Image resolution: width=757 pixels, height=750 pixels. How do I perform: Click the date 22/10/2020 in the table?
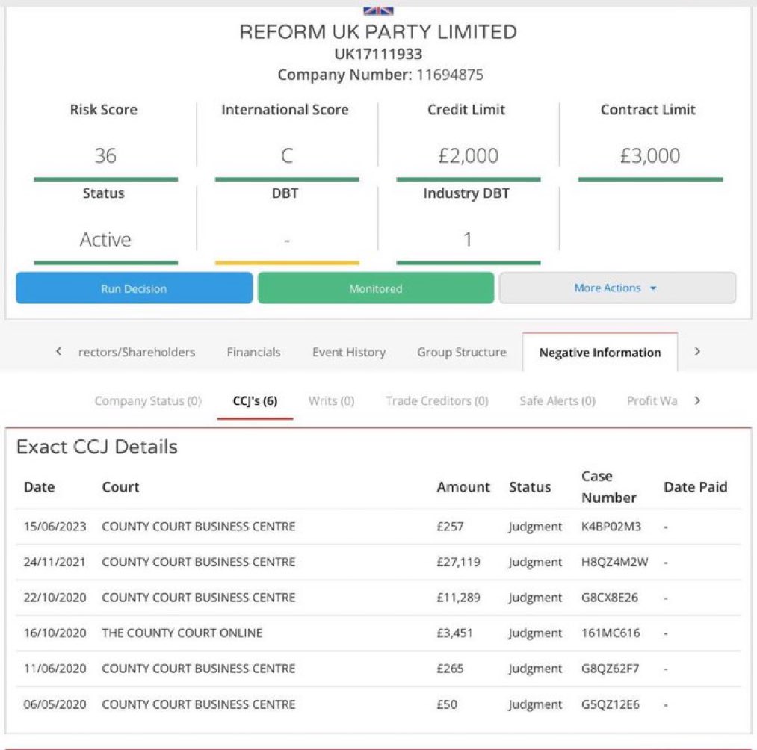pos(55,598)
